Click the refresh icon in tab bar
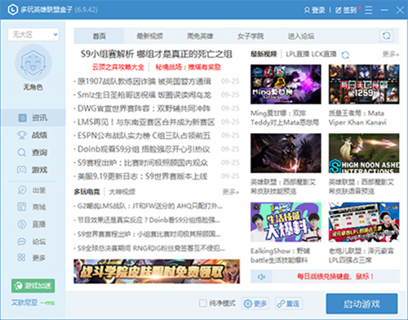This screenshot has height=320, width=408. [387, 36]
